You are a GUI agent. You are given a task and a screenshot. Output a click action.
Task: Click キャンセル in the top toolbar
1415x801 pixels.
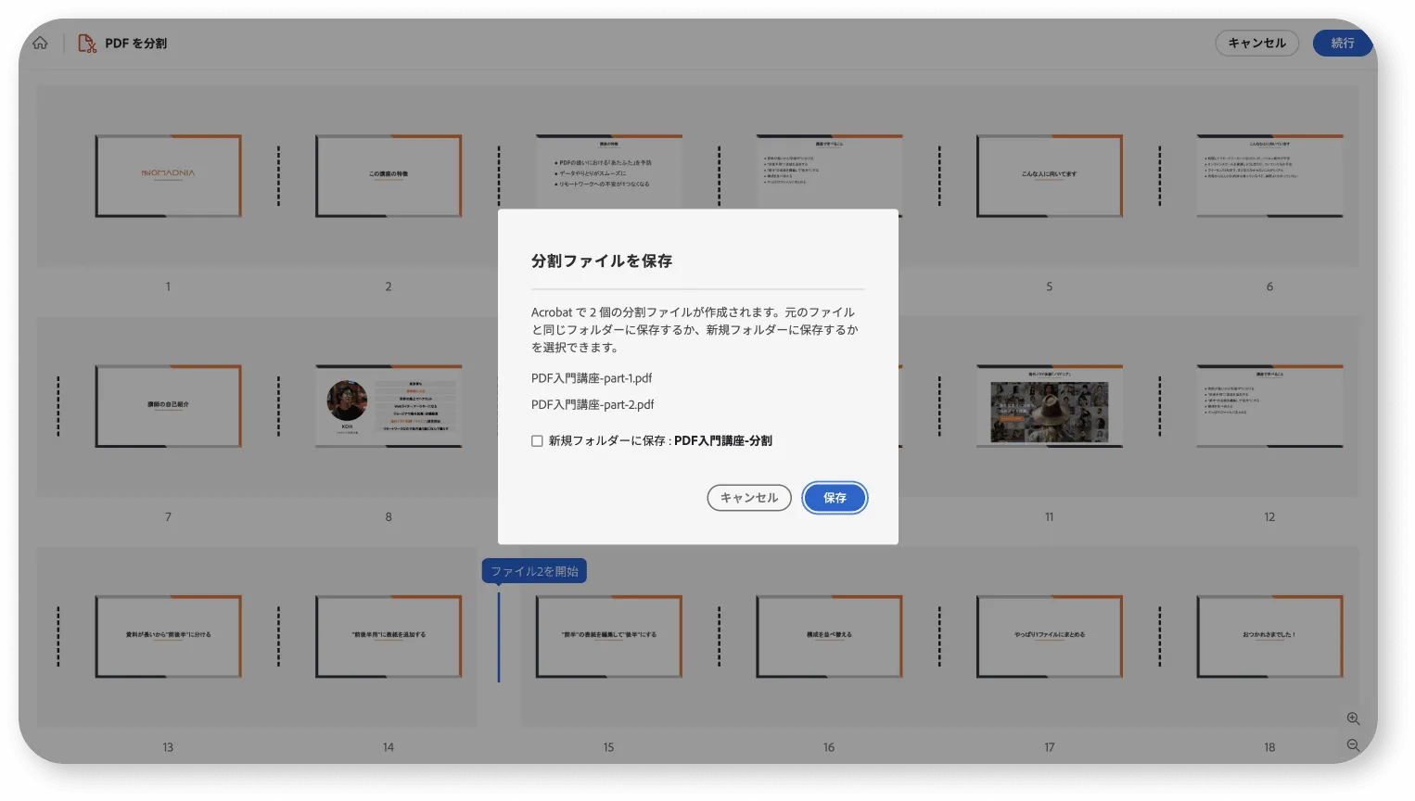point(1256,43)
